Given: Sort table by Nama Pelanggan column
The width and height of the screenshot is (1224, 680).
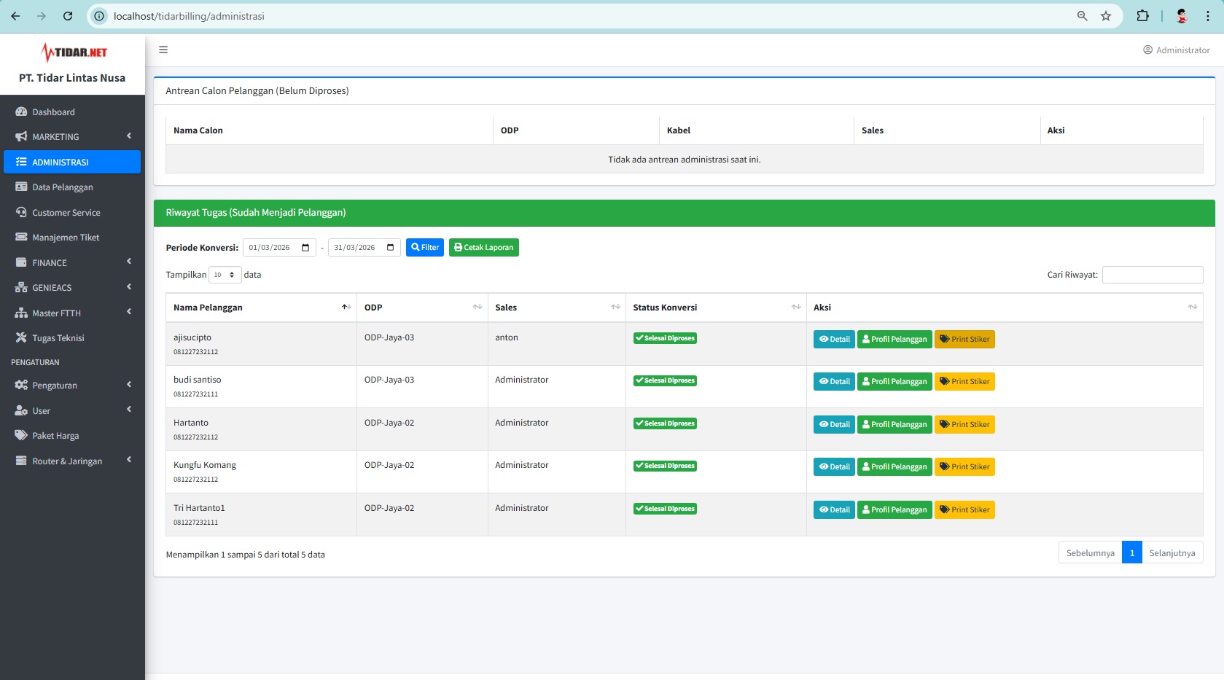Looking at the screenshot, I should pyautogui.click(x=261, y=308).
